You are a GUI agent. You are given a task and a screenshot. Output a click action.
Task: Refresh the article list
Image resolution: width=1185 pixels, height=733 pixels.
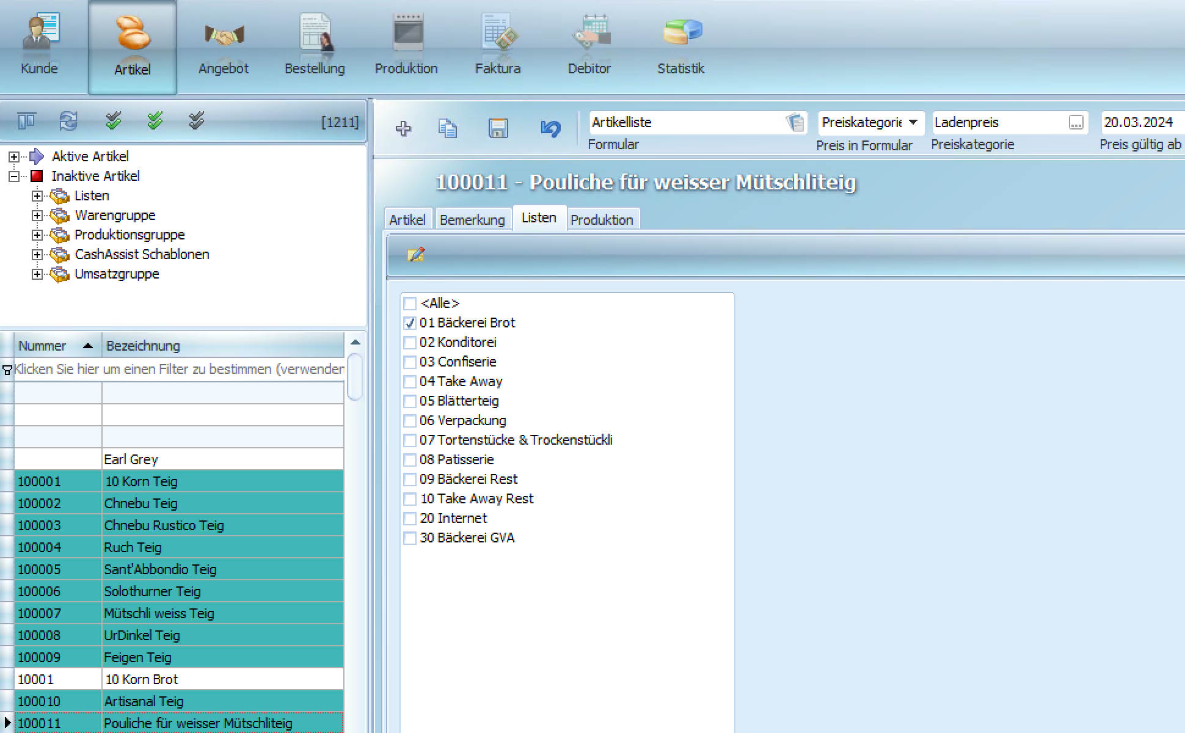point(68,121)
